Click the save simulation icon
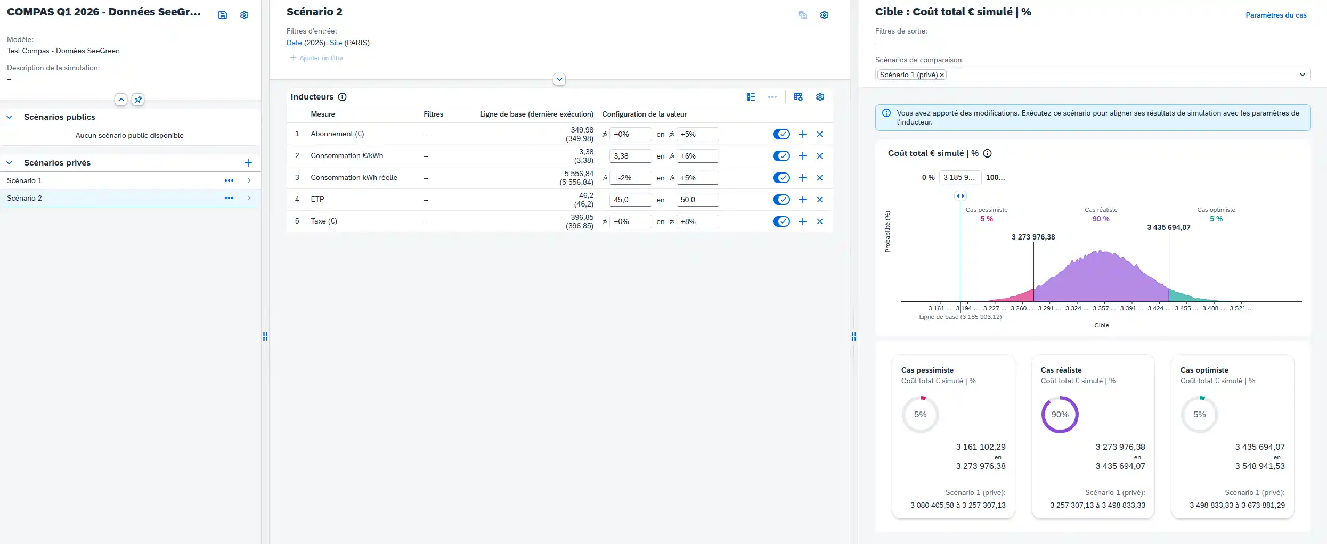 pos(223,15)
